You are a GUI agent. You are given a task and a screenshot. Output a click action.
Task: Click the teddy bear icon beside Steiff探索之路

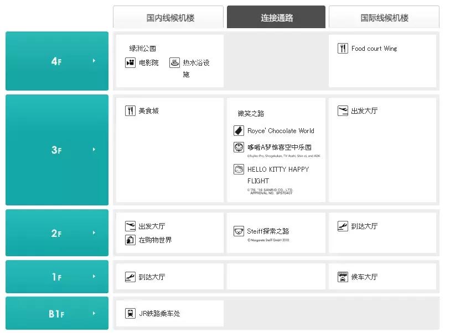[239, 231]
